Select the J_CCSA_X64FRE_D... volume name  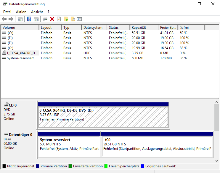point(22,53)
